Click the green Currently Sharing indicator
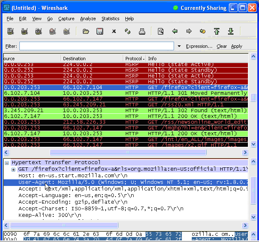The width and height of the screenshot is (259, 242). click(x=176, y=8)
